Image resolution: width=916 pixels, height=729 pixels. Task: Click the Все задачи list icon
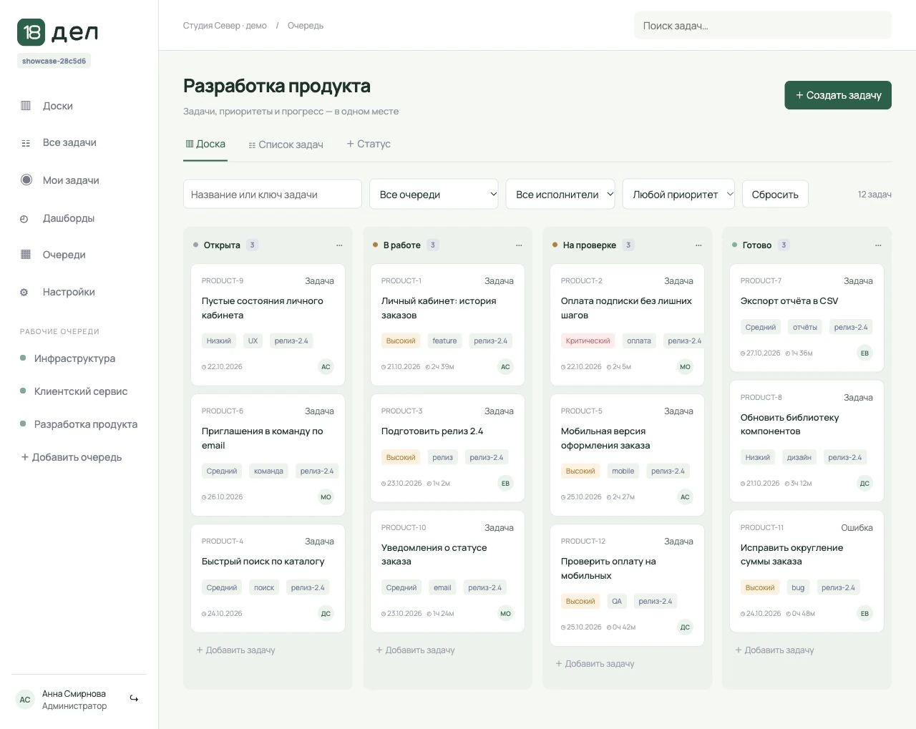26,143
